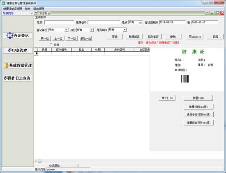Open 印章管理 in the sidebar
The width and height of the screenshot is (226, 173).
pyautogui.click(x=18, y=50)
